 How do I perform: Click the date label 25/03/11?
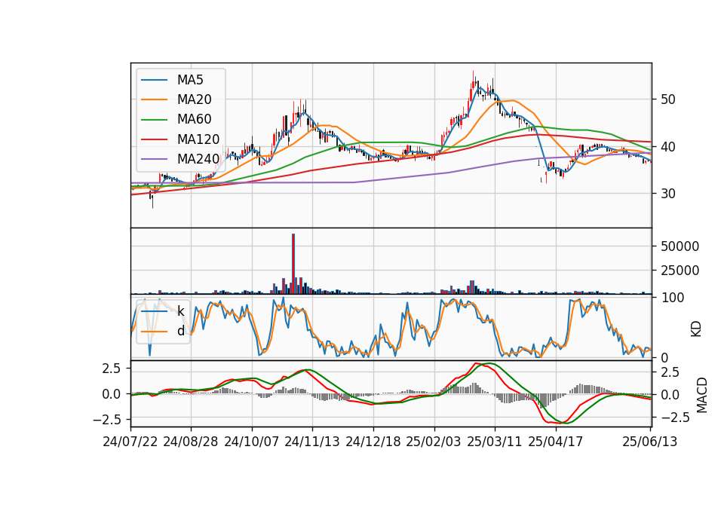(x=495, y=442)
